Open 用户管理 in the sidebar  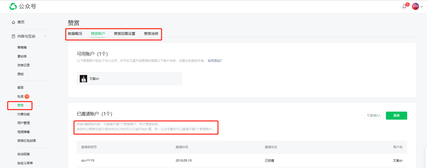(x=23, y=123)
